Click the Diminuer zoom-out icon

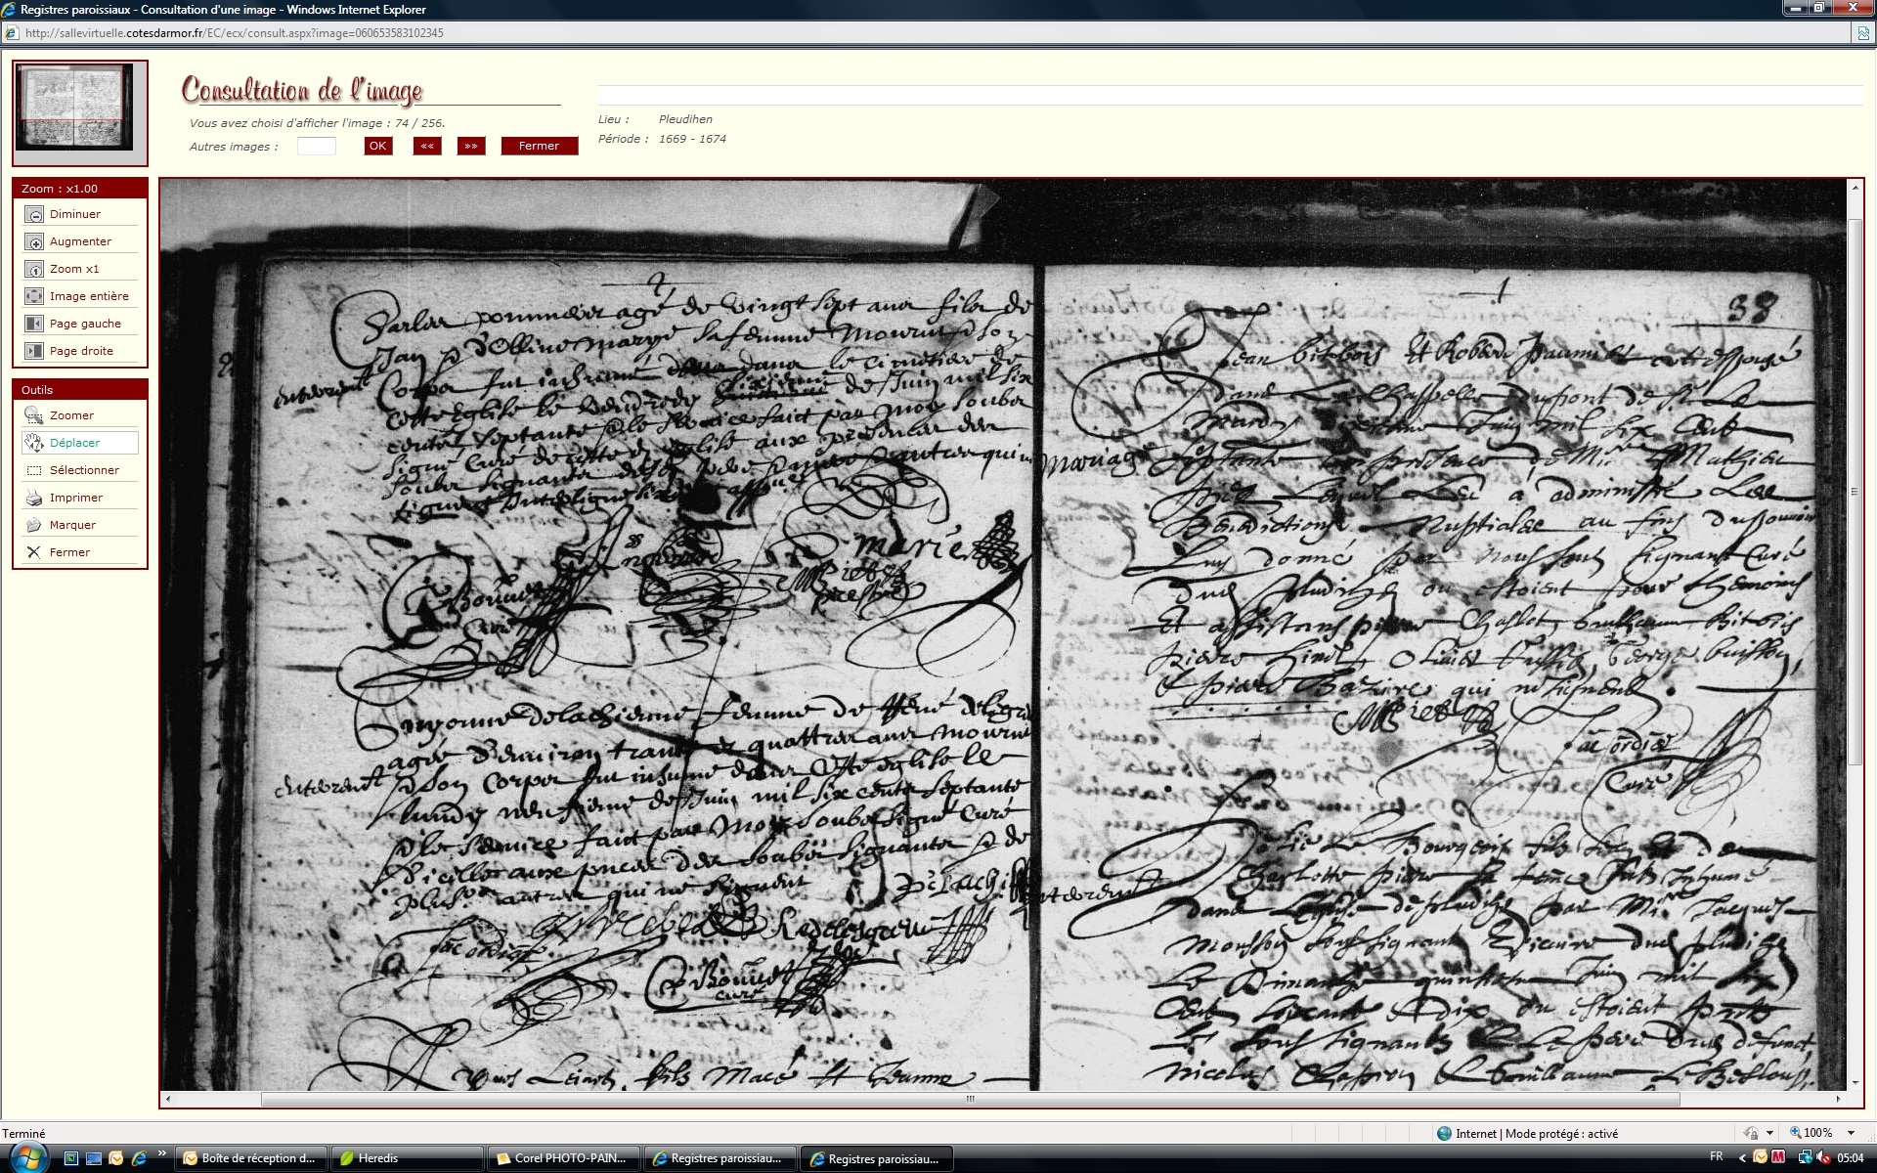click(x=34, y=215)
